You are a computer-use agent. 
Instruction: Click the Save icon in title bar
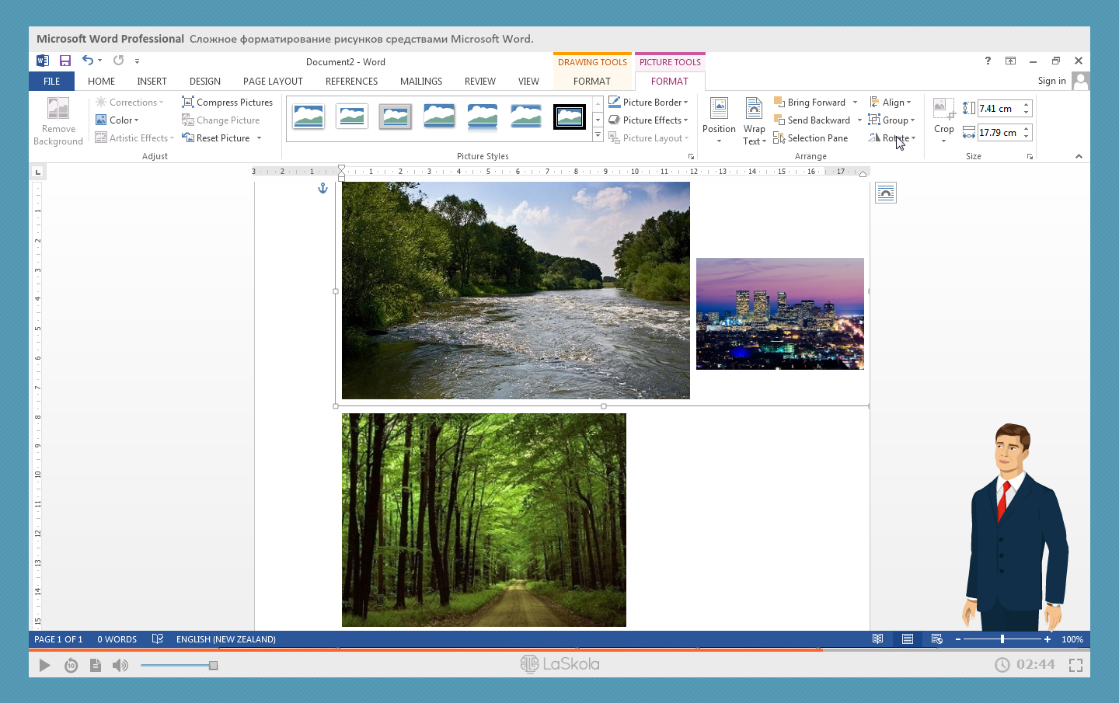tap(65, 61)
